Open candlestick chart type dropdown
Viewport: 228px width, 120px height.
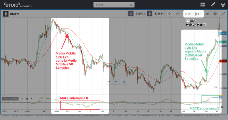pos(198,14)
